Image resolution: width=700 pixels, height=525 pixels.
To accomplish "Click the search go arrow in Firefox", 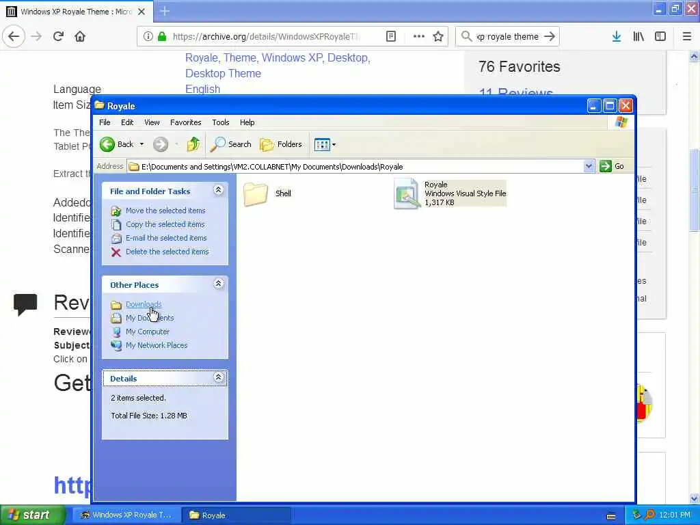I will point(550,37).
